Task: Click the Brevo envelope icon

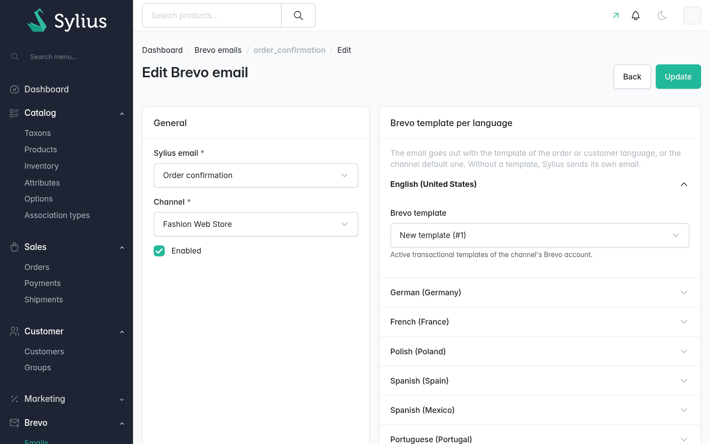Action: (x=15, y=423)
